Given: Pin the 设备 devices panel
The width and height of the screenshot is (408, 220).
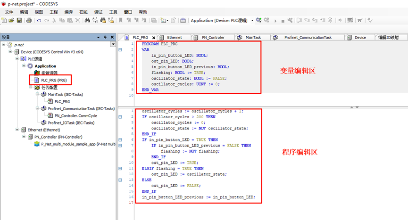Looking at the screenshot, I should click(106, 37).
